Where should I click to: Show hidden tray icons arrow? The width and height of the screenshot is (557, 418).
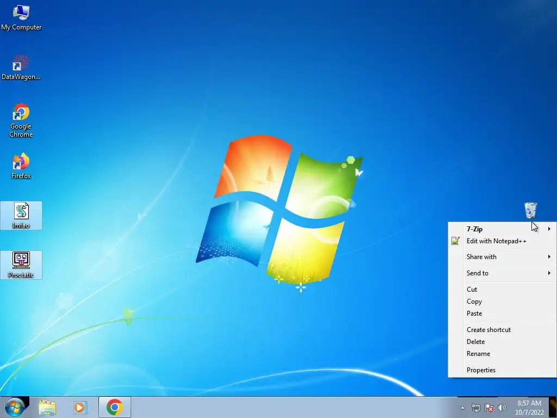click(x=462, y=408)
